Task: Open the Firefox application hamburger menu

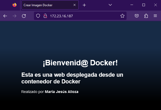Action: (x=155, y=16)
